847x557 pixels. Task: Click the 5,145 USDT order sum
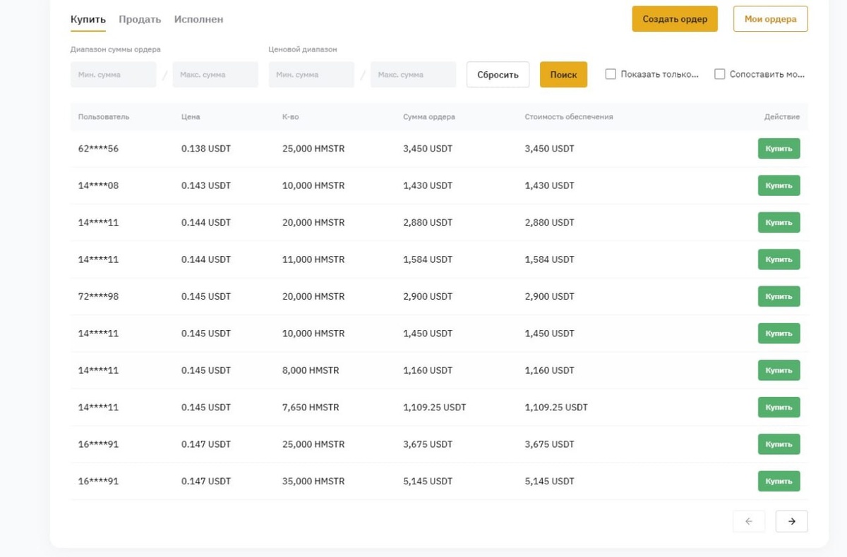[x=428, y=481]
